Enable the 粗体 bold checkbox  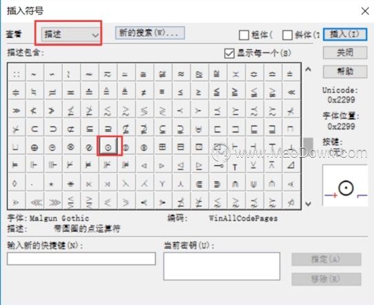click(x=244, y=35)
